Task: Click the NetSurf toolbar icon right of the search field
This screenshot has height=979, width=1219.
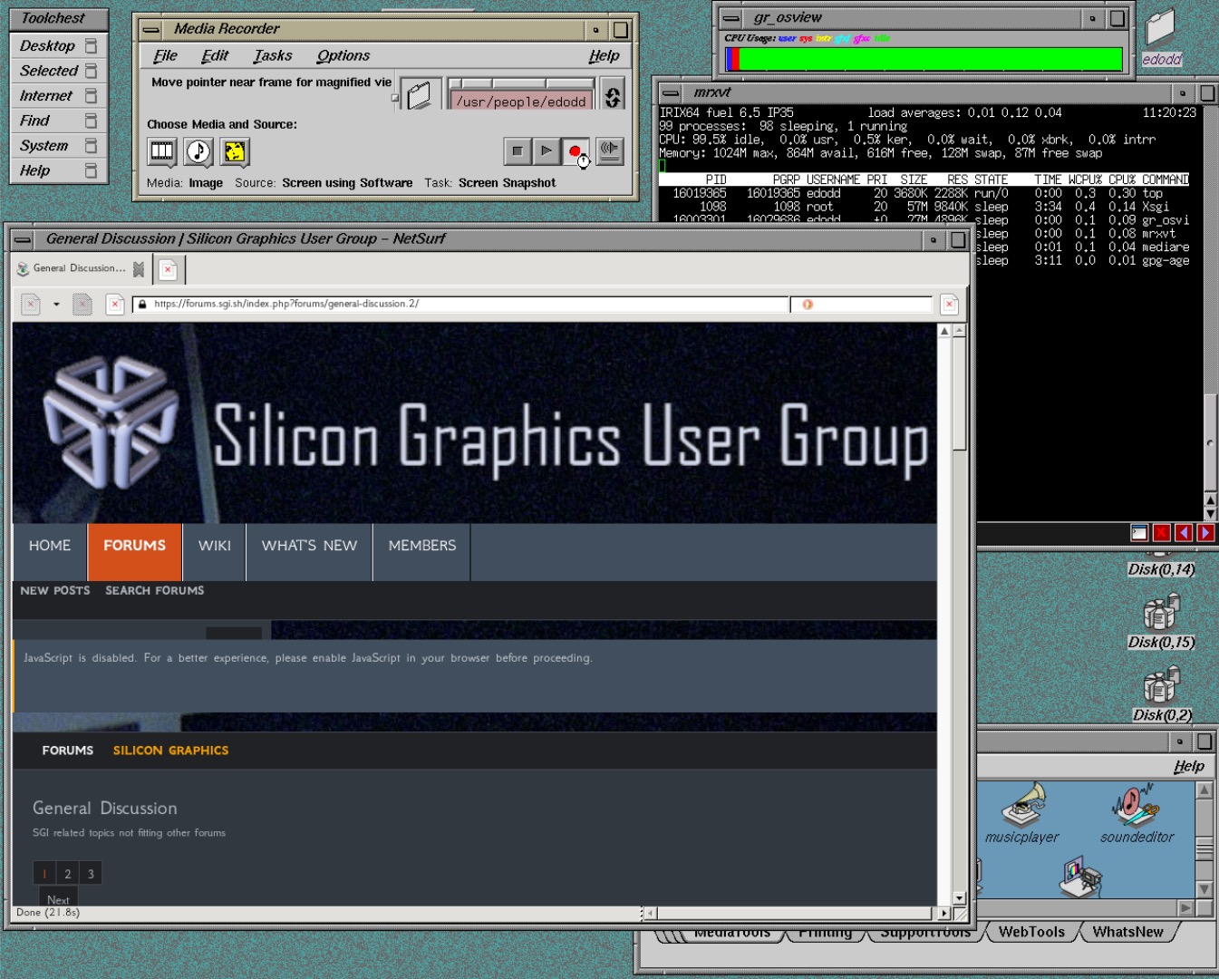Action: click(949, 305)
